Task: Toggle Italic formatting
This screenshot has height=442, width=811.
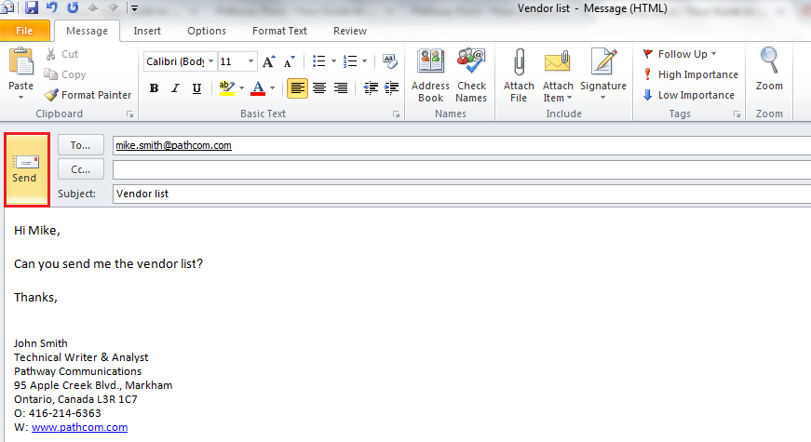Action: point(175,88)
